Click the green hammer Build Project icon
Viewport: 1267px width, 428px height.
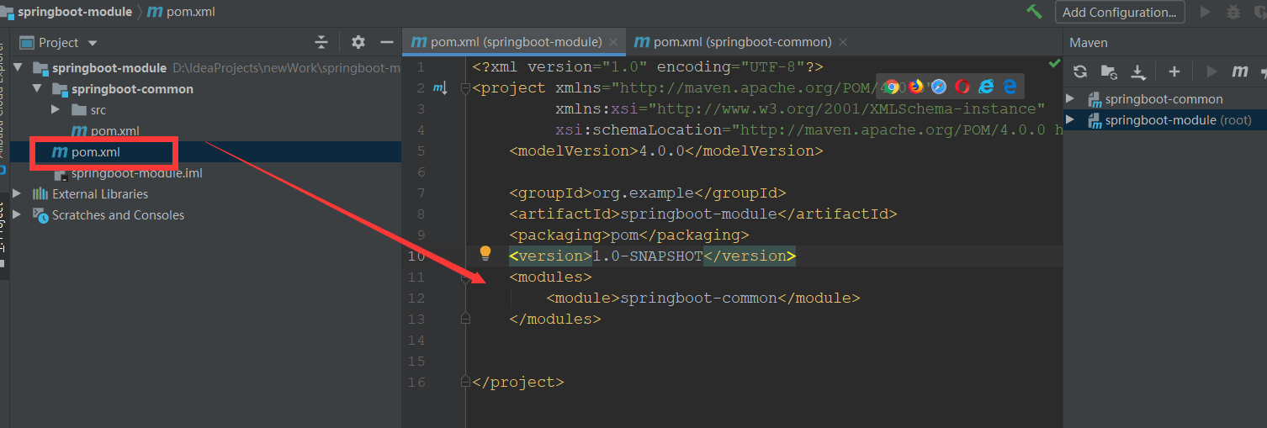click(1035, 12)
